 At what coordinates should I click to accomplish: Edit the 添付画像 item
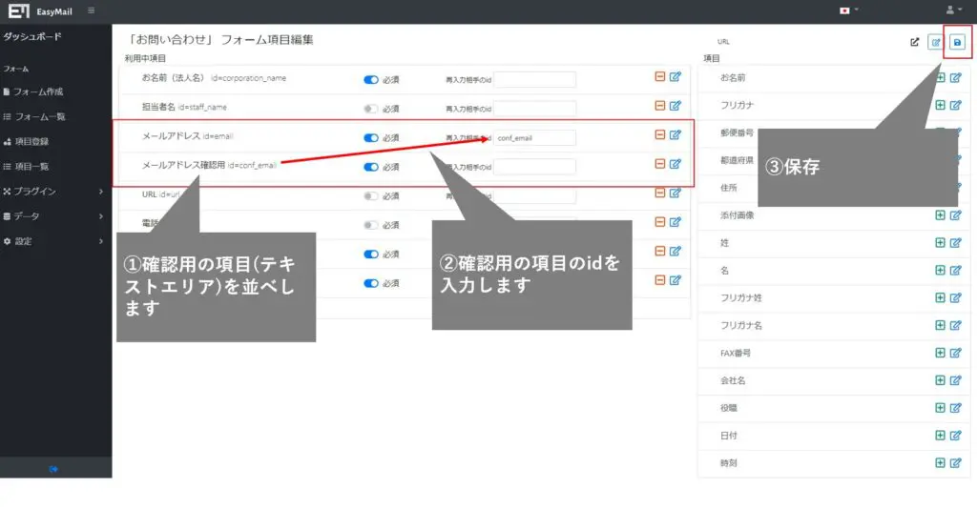pyautogui.click(x=956, y=215)
